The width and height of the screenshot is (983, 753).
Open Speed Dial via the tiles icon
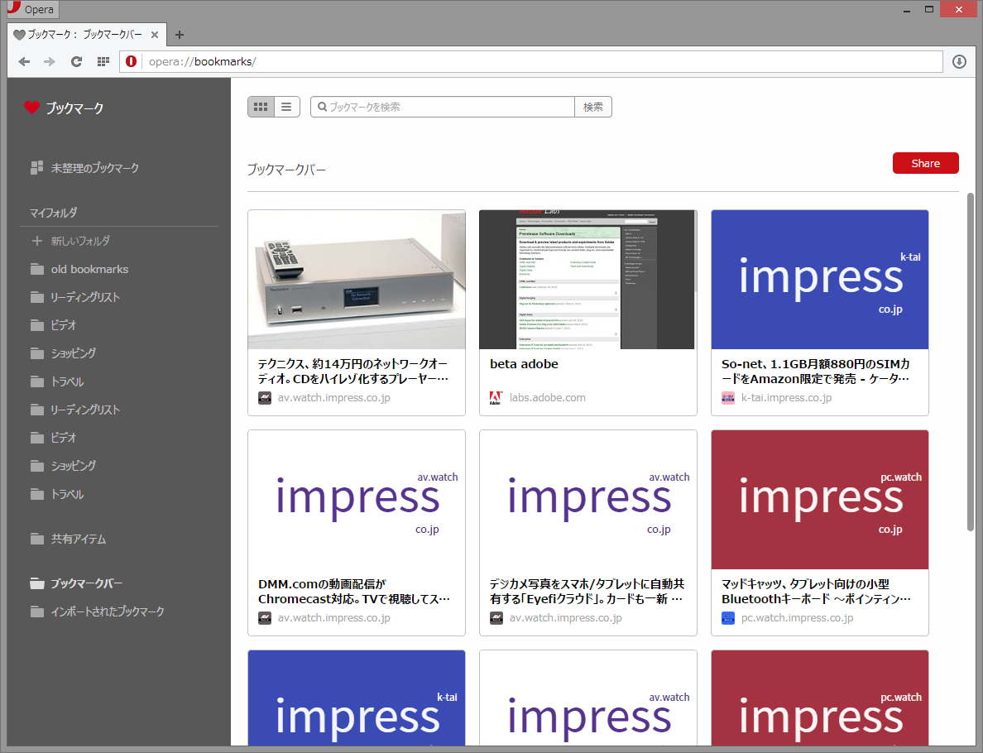coord(103,61)
